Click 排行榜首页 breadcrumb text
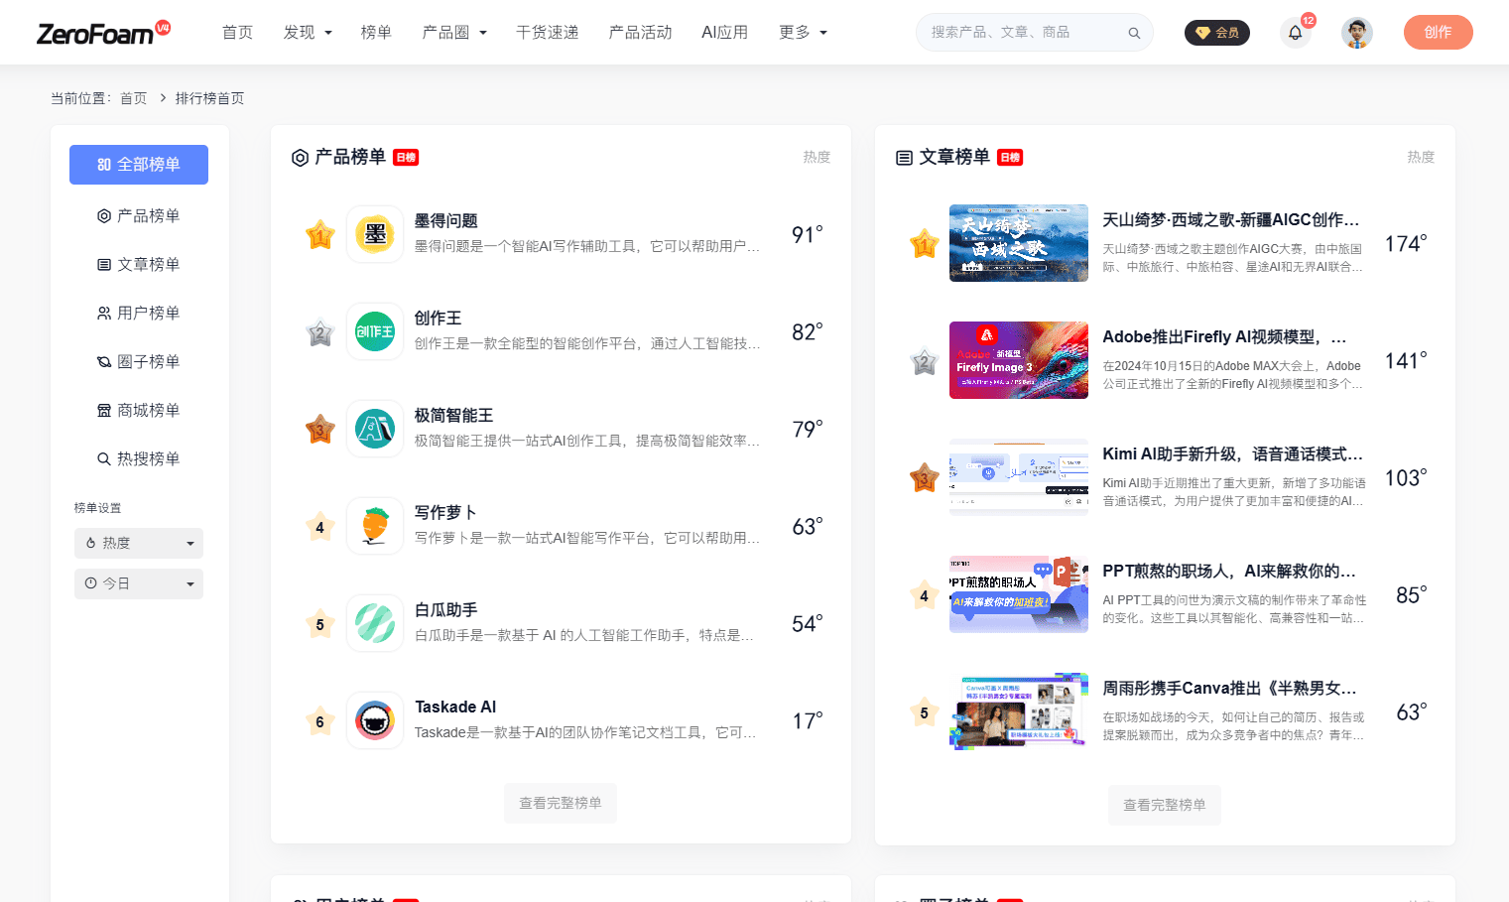Image resolution: width=1509 pixels, height=902 pixels. 209,98
